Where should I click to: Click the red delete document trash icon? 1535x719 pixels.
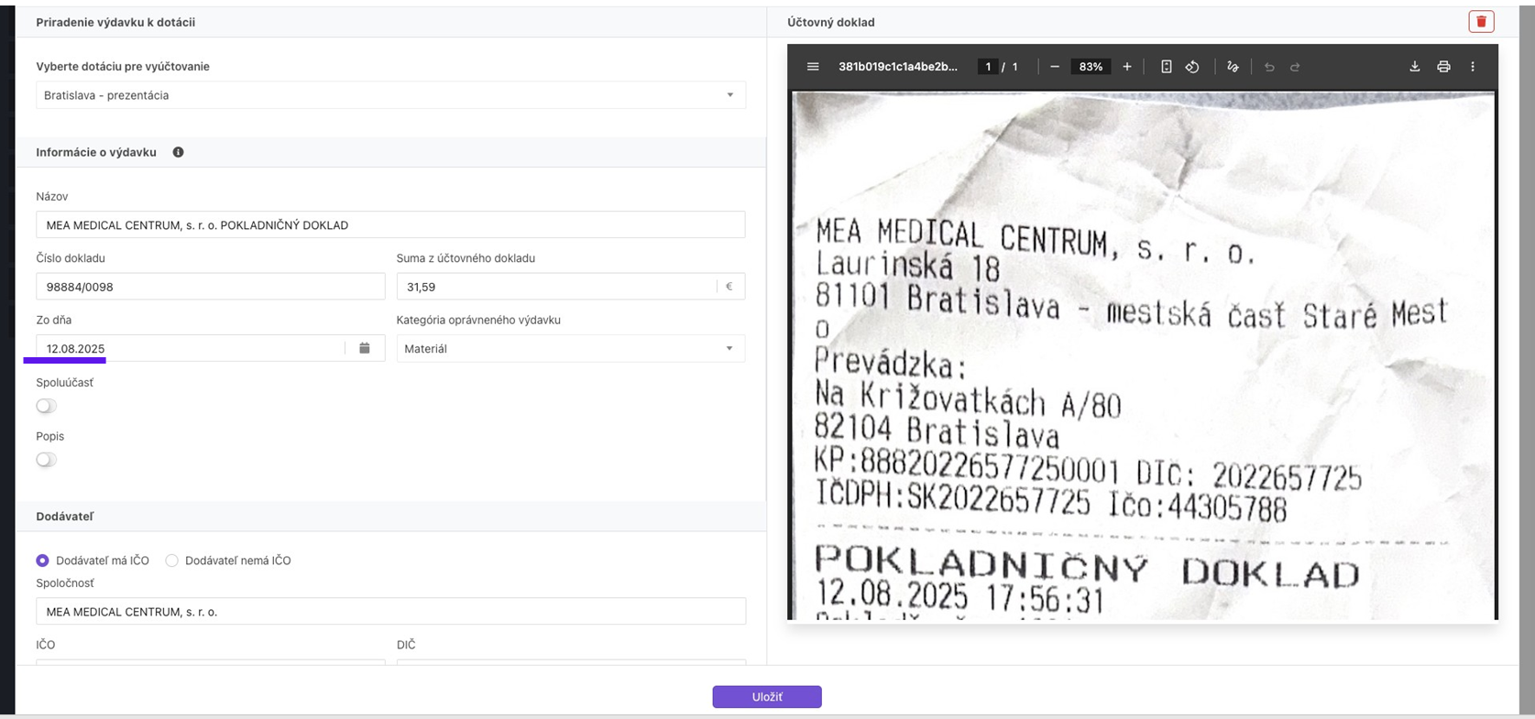1481,22
